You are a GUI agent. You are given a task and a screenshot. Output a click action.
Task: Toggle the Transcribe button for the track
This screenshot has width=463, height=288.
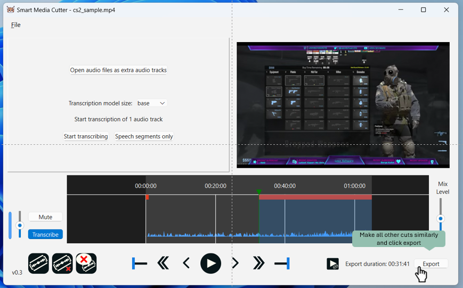45,235
